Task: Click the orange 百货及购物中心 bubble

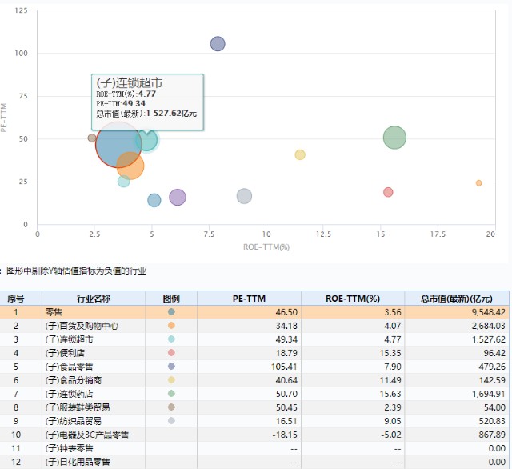Action: click(130, 166)
